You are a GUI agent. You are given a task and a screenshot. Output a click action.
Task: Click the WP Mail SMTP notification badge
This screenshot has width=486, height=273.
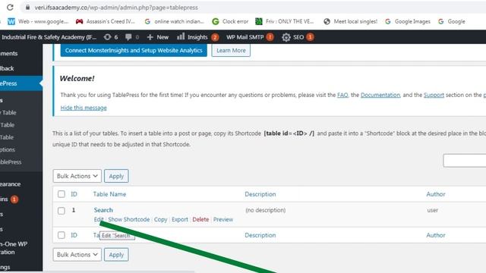[270, 37]
